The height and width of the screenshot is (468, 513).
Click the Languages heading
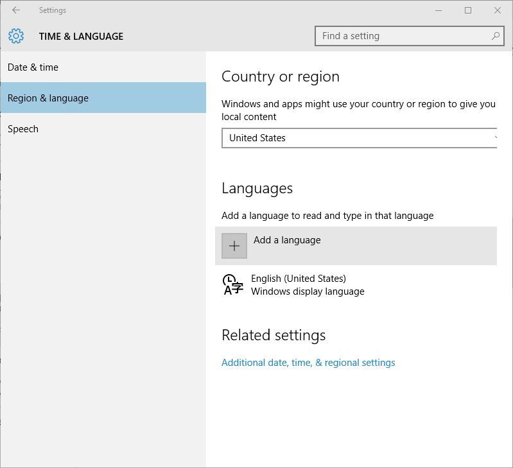pyautogui.click(x=257, y=188)
